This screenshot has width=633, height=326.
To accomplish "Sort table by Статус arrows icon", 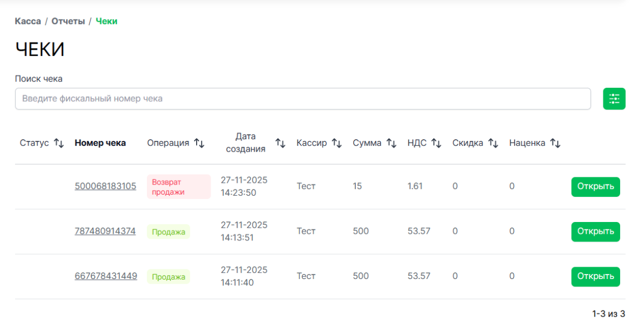I will pos(59,143).
